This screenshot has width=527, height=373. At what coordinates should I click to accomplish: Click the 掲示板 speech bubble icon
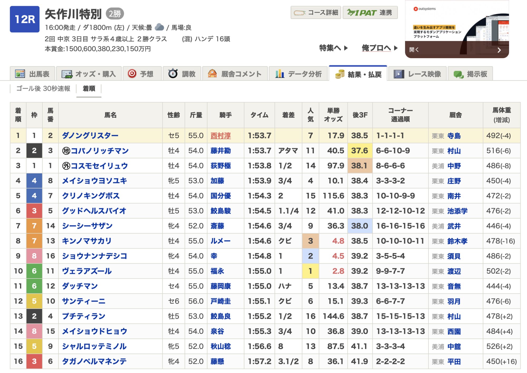458,74
